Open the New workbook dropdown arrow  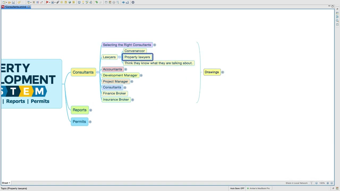7,2
